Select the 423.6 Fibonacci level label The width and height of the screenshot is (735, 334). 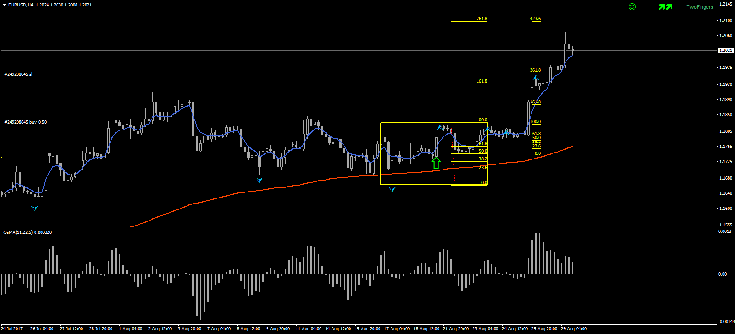[535, 19]
